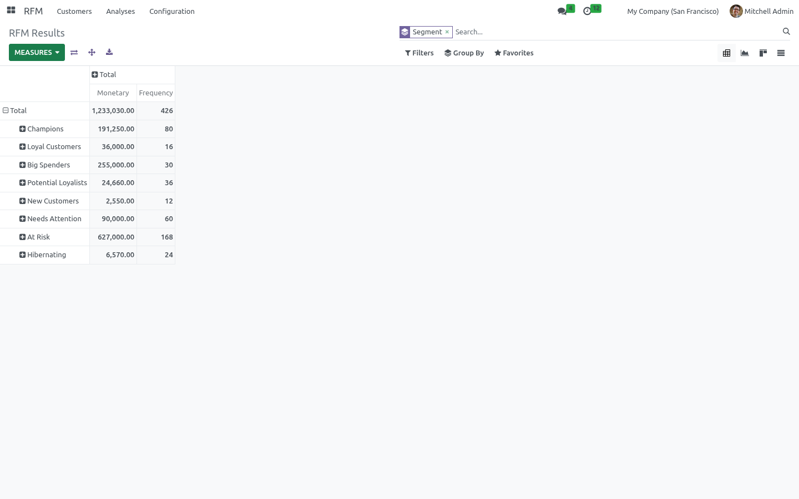Open the activities clock icon

tap(587, 11)
